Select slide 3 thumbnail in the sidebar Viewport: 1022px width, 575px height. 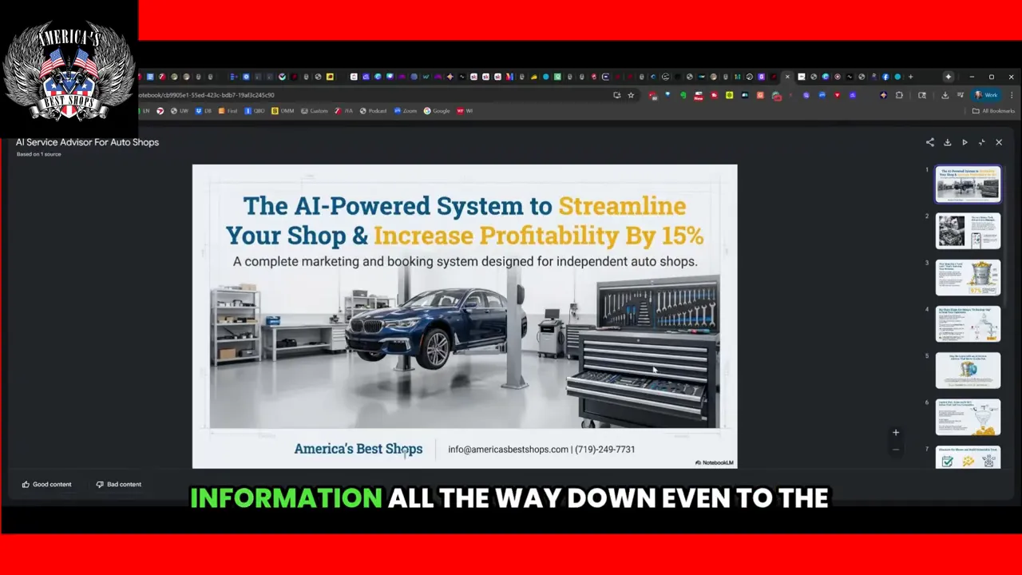[968, 277]
